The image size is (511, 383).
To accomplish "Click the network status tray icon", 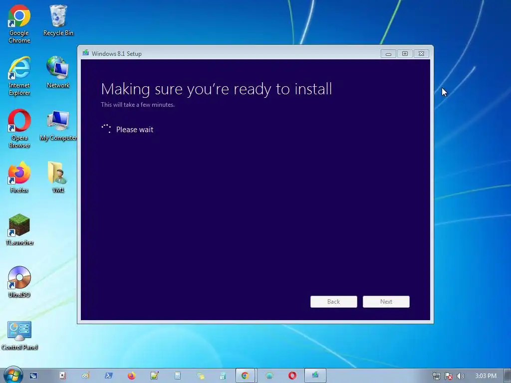I will (x=436, y=376).
